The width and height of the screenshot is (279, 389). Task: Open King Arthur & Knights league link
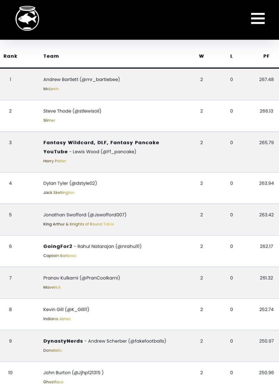pos(79,224)
